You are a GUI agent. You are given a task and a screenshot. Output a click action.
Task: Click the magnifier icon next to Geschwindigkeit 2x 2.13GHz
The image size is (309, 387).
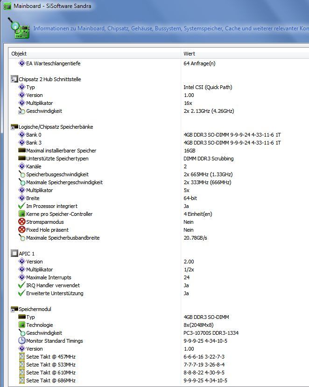22,111
